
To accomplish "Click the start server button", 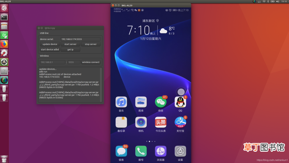I will coord(70,44).
